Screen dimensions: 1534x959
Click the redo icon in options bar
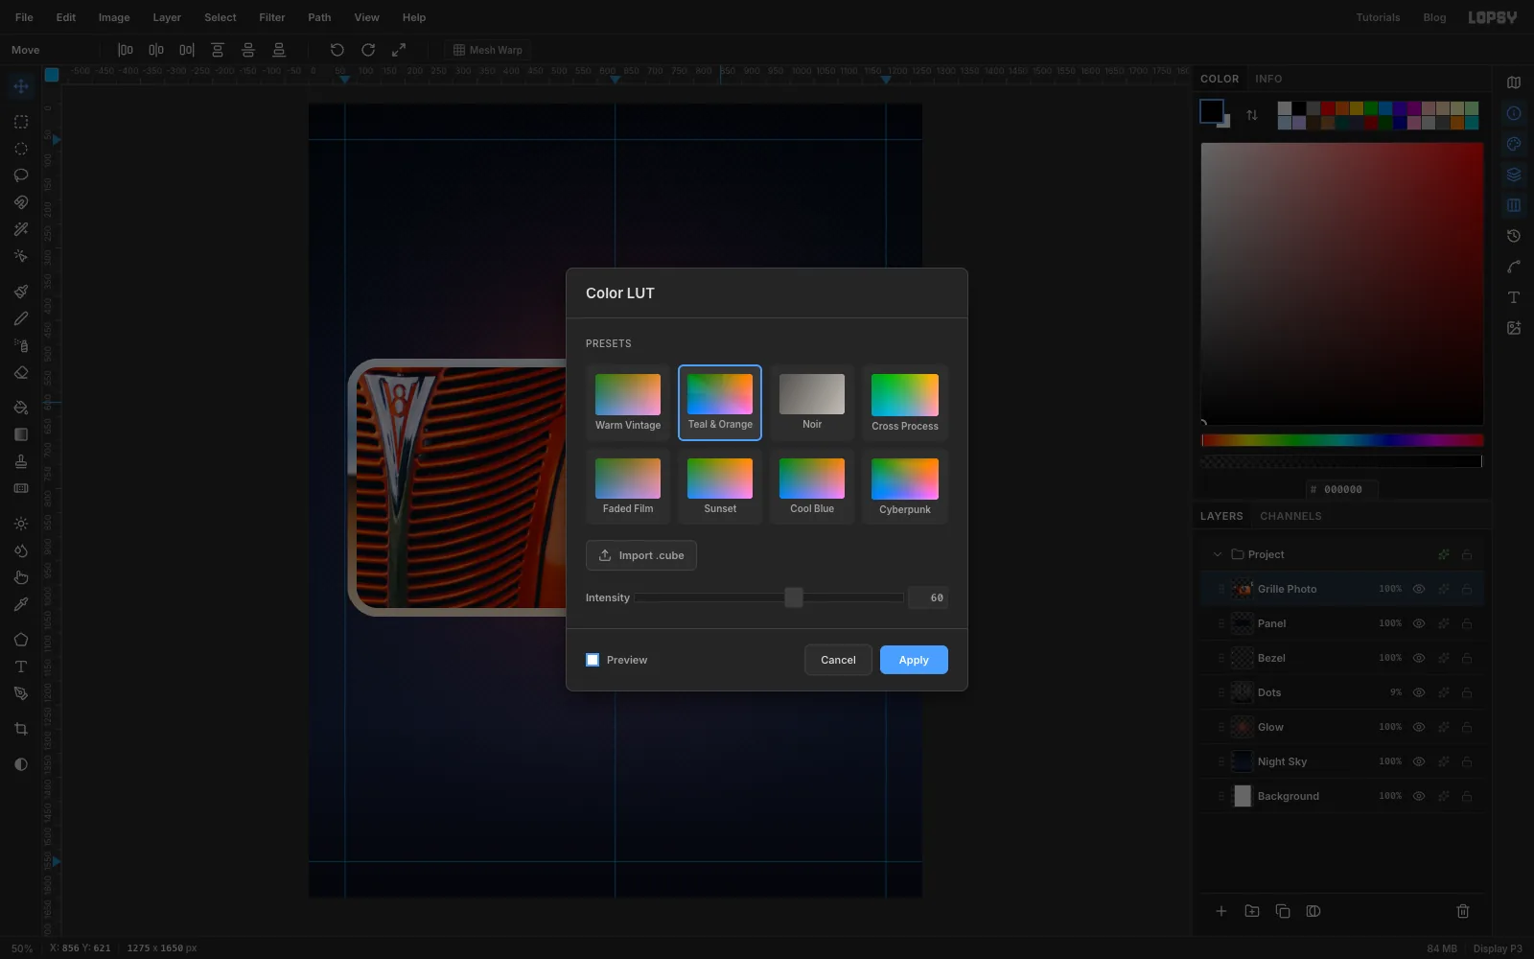(x=368, y=50)
